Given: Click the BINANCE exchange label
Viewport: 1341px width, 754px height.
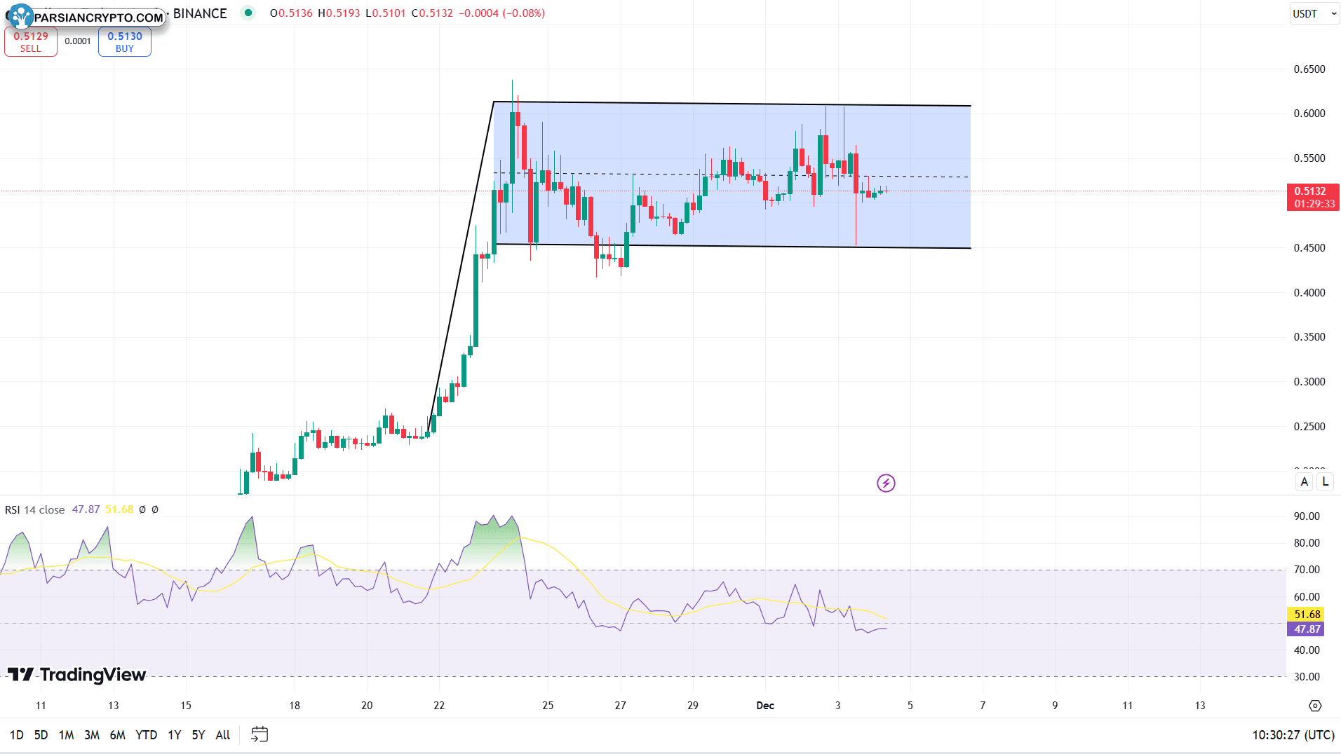Looking at the screenshot, I should (200, 13).
